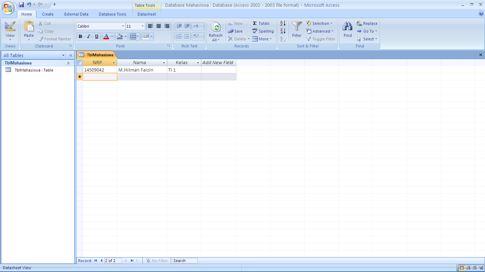
Task: Go to previous record button
Action: (x=102, y=261)
